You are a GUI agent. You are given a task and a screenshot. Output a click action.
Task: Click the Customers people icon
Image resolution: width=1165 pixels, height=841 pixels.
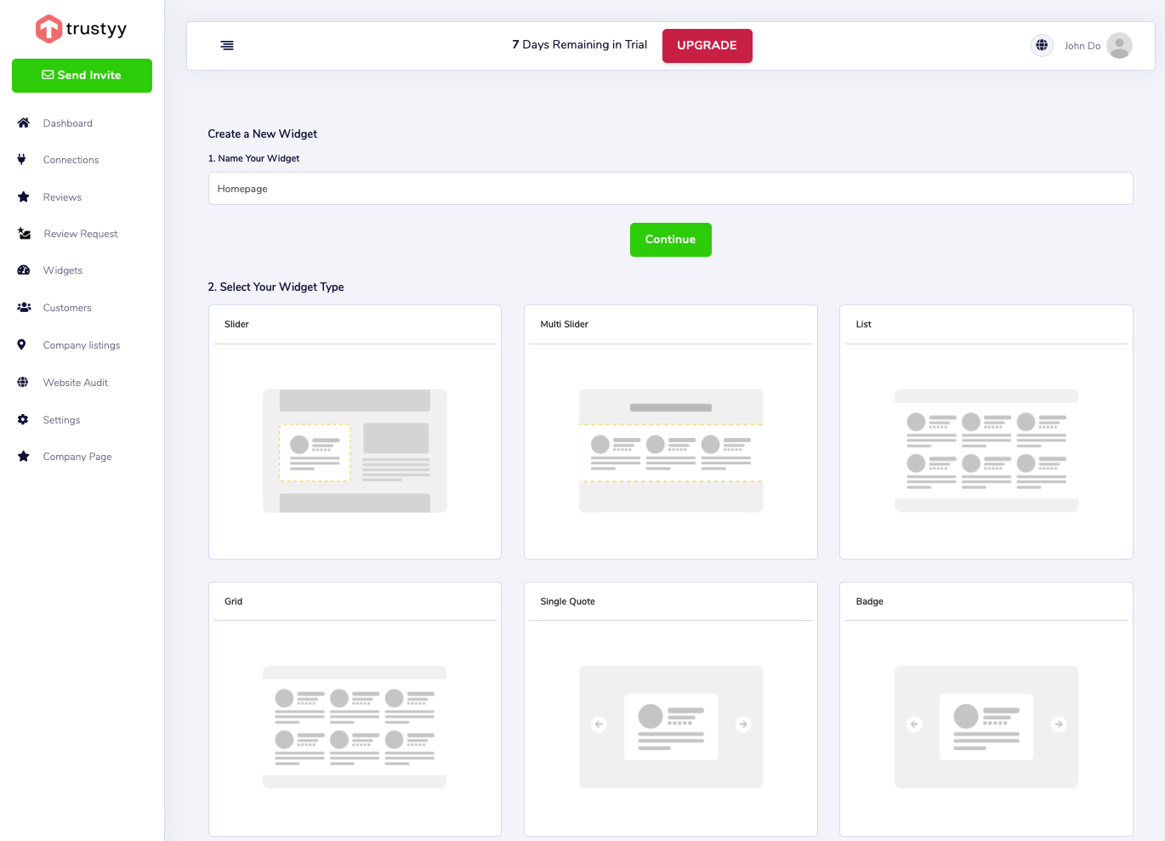(x=24, y=308)
